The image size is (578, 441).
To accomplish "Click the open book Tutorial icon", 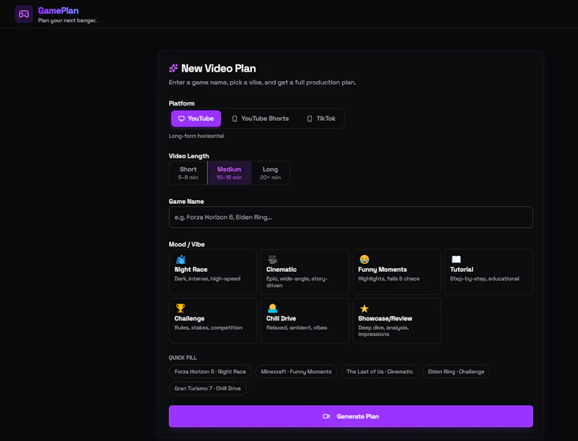I will point(457,260).
